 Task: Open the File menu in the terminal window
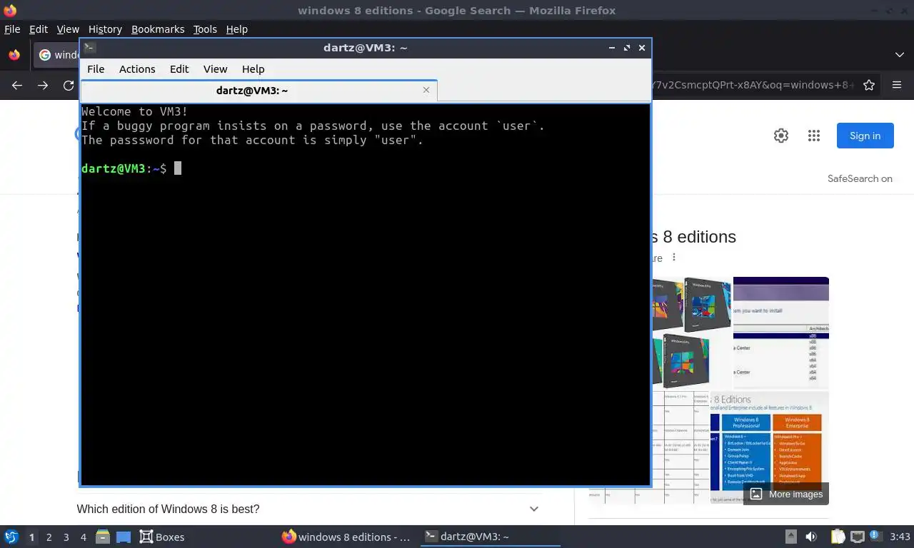pyautogui.click(x=96, y=69)
